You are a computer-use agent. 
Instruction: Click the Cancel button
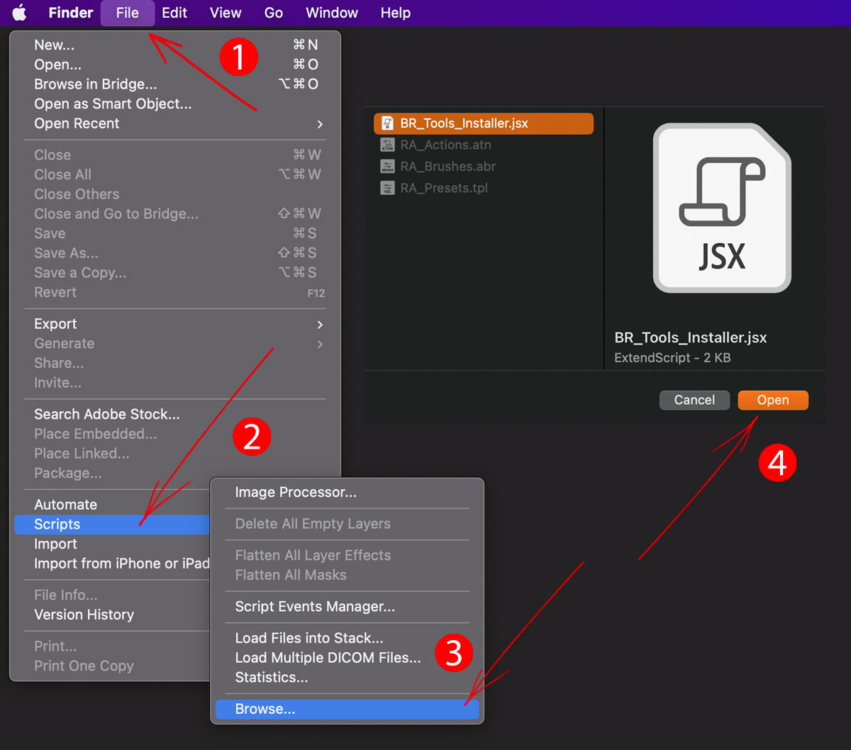pyautogui.click(x=694, y=400)
